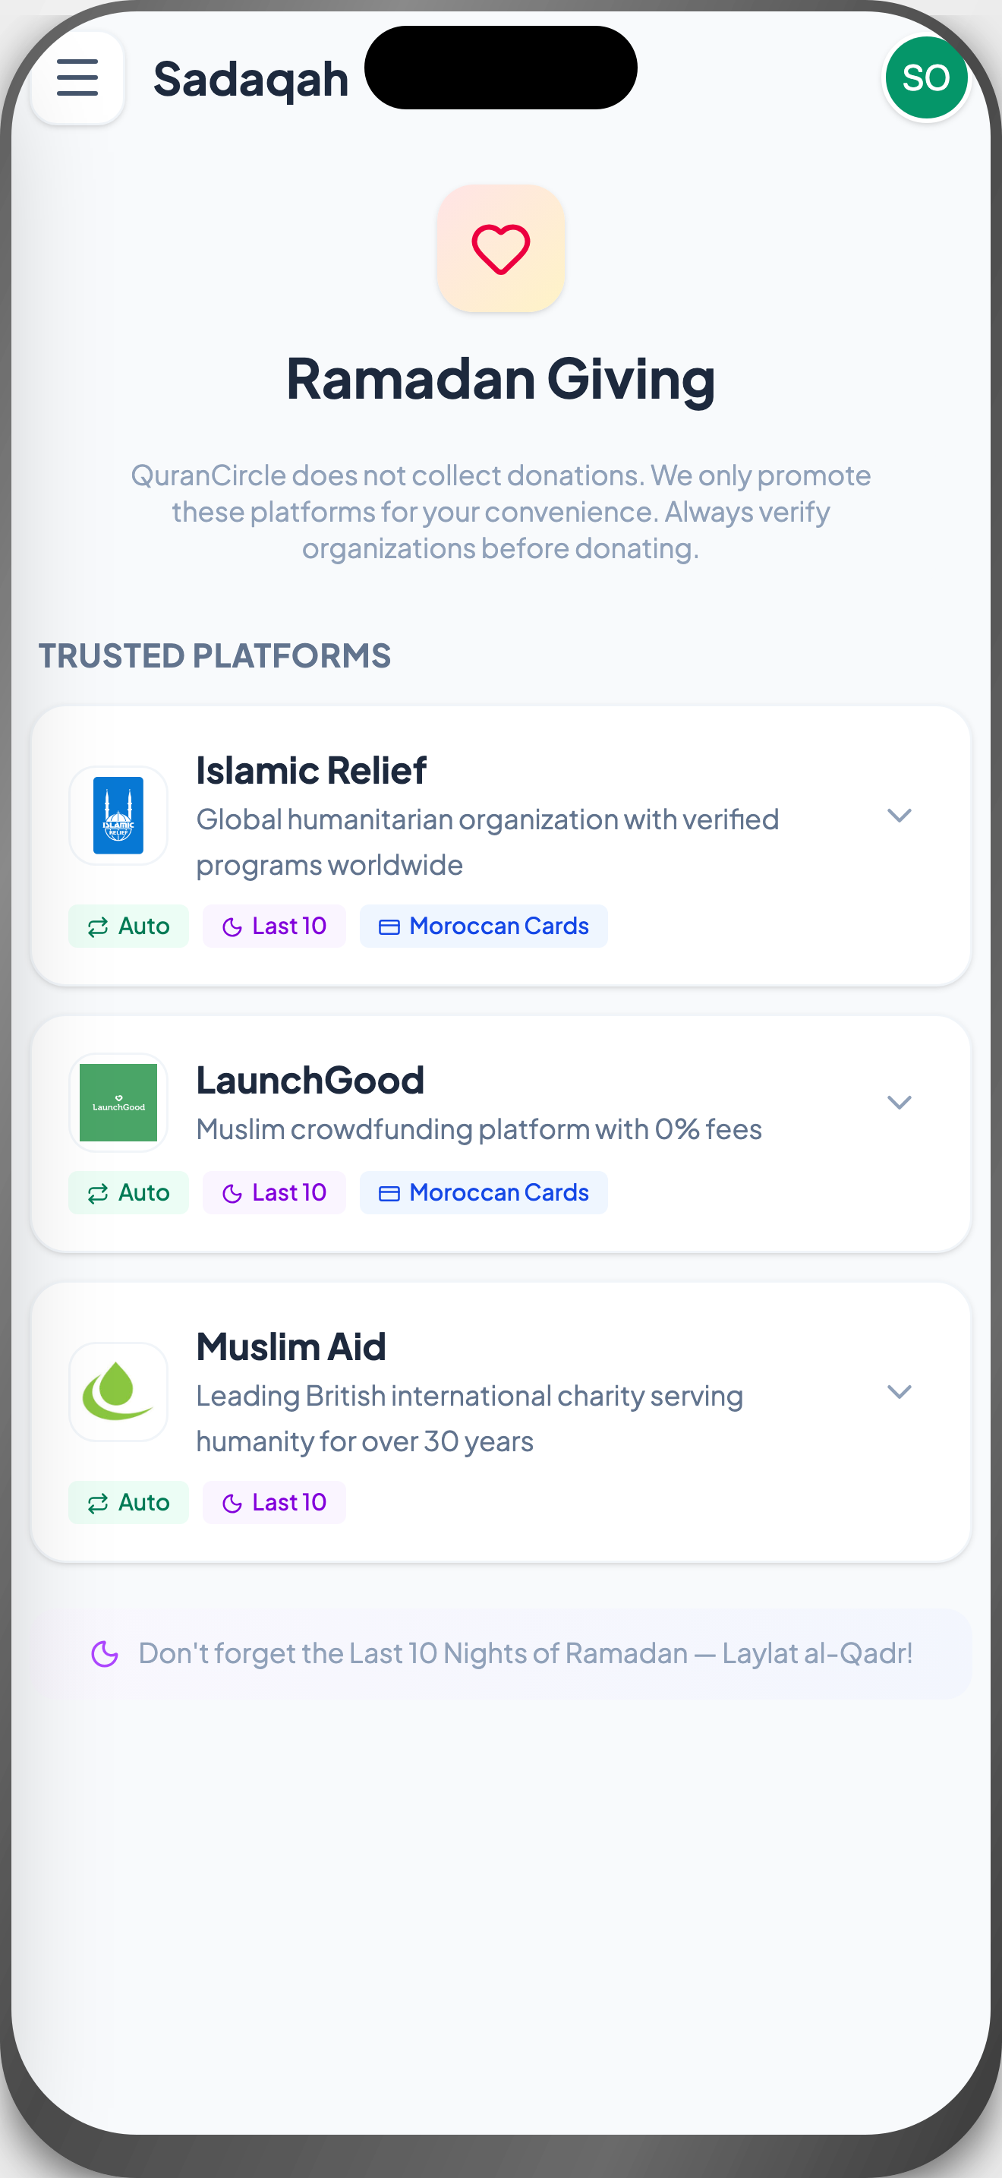The height and width of the screenshot is (2178, 1002).
Task: Expand the Muslim Aid card chevron
Action: coord(899,1390)
